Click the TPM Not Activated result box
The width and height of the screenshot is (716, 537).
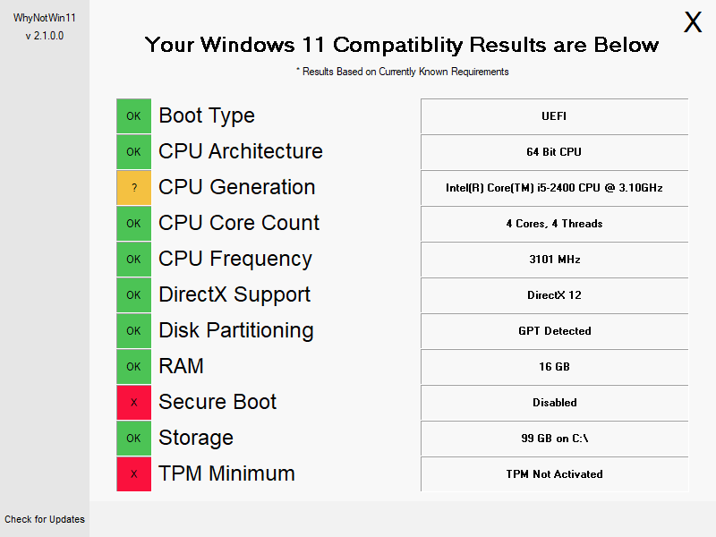pyautogui.click(x=554, y=474)
